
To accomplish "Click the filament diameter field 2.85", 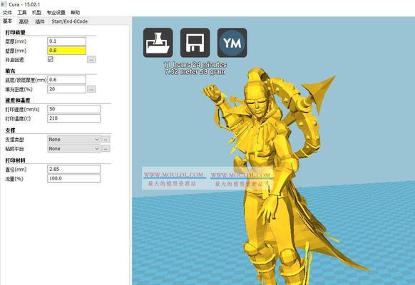I will tap(74, 169).
